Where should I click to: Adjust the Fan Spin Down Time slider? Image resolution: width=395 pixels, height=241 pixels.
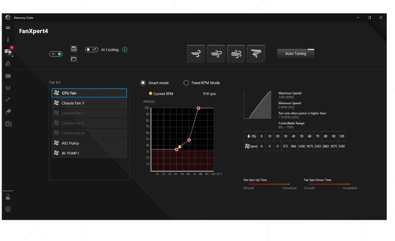[x=329, y=184]
